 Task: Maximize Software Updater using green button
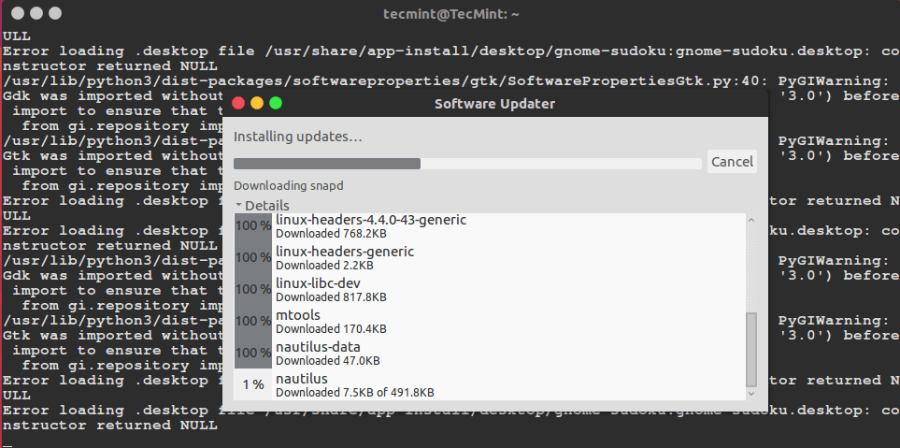[275, 103]
